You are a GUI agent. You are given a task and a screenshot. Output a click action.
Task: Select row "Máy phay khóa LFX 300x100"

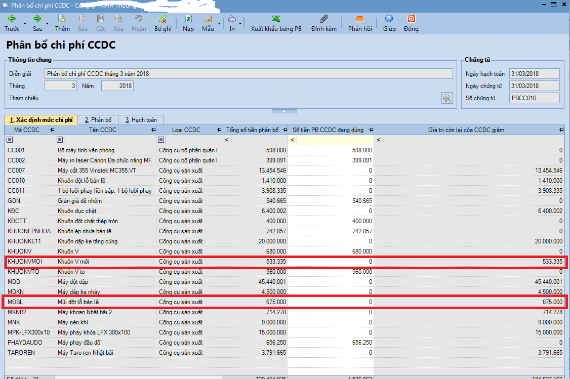(284, 332)
